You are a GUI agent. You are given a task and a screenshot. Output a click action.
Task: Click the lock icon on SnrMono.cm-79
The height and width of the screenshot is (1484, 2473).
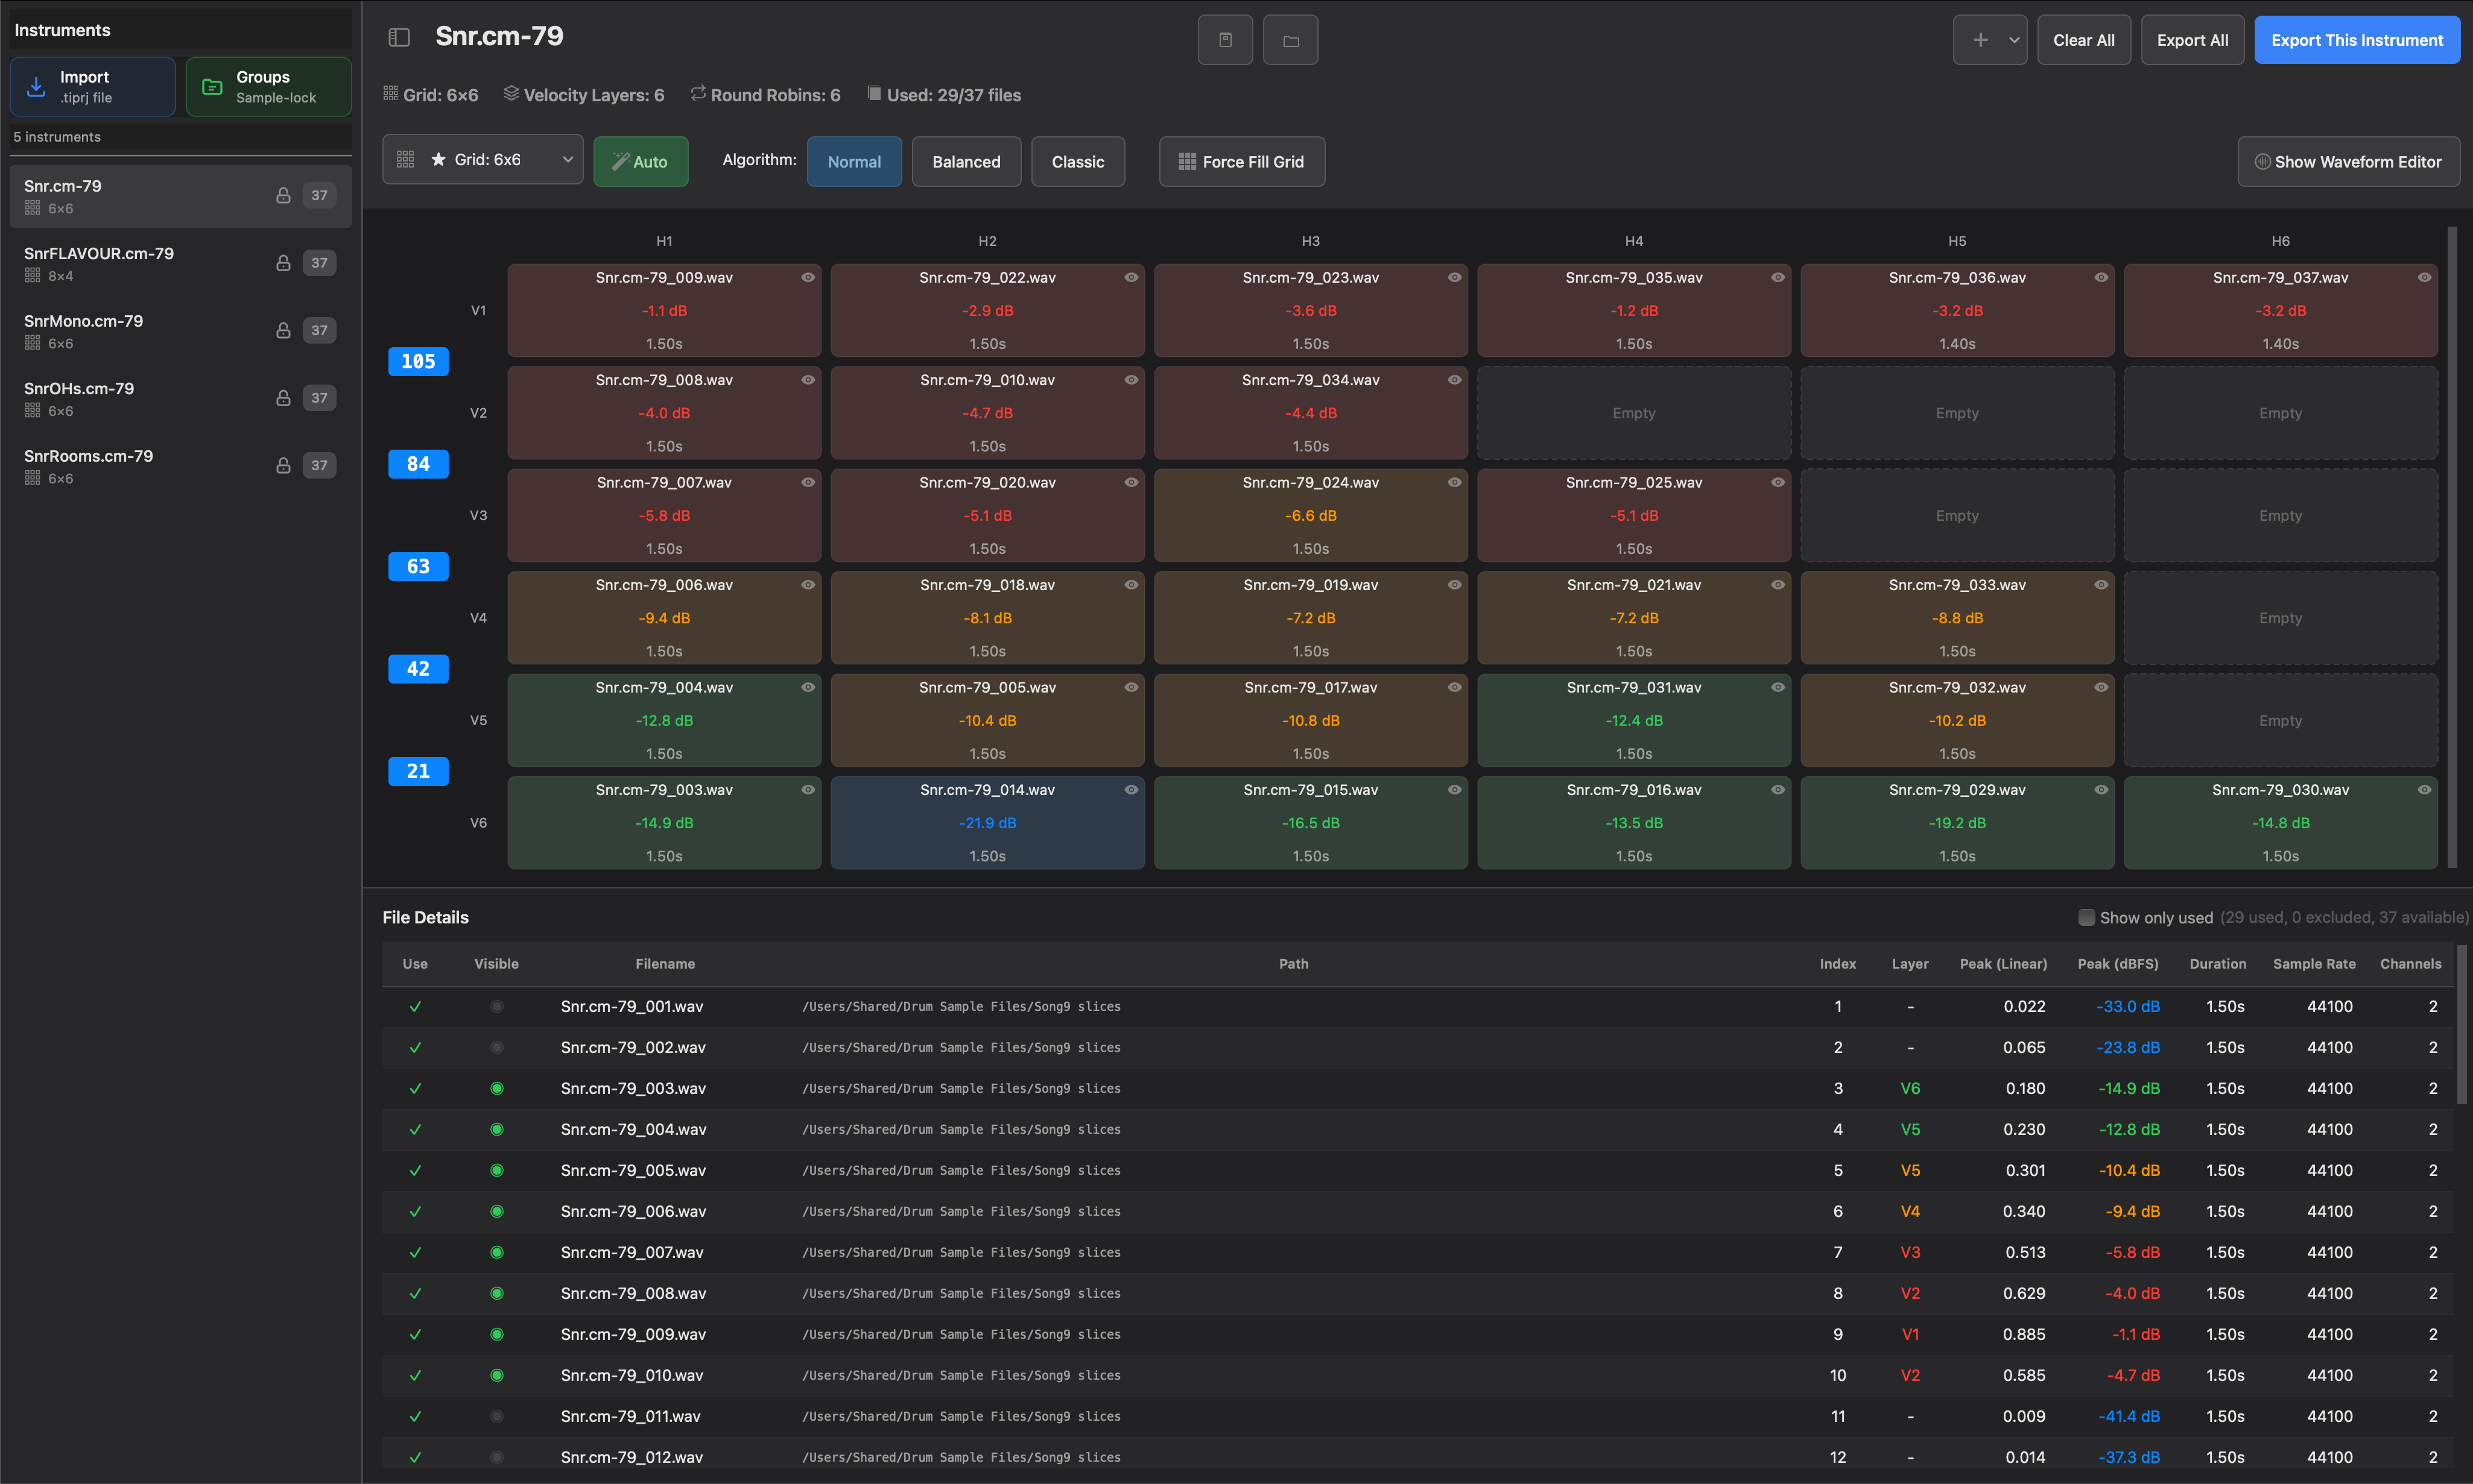(x=283, y=330)
